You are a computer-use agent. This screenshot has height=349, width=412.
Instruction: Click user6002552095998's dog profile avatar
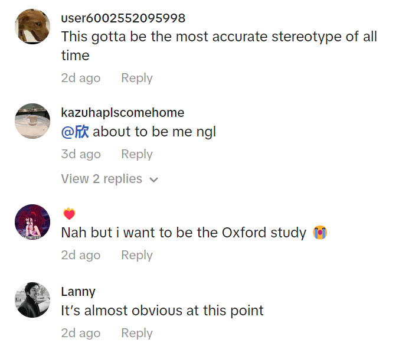32,27
